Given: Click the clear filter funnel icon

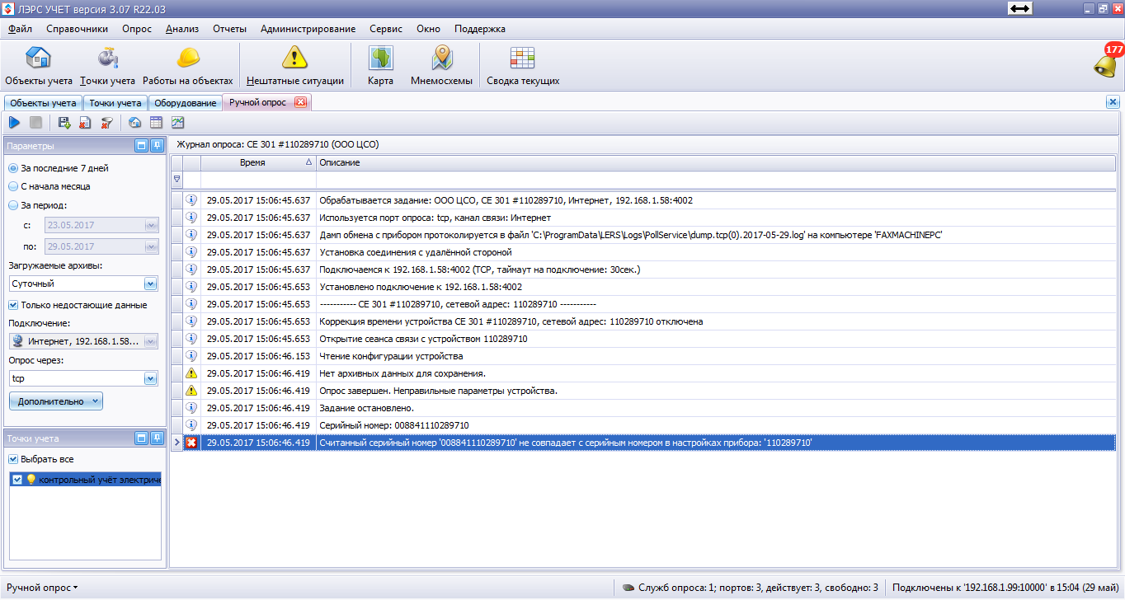Looking at the screenshot, I should click(106, 123).
